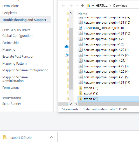Click the navigation pane scroll up arrow
Viewport: 139px width, 143px height.
[x=71, y=13]
